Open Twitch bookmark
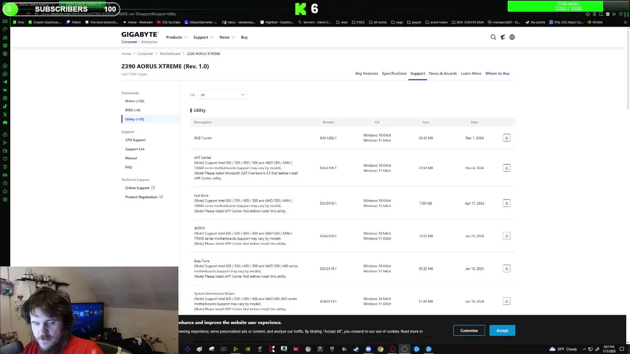Screen dimensions: 630x354 [73, 22]
